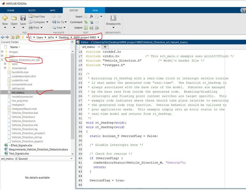Switch to the VIEW tab
246x190 pixels.
[95, 10]
